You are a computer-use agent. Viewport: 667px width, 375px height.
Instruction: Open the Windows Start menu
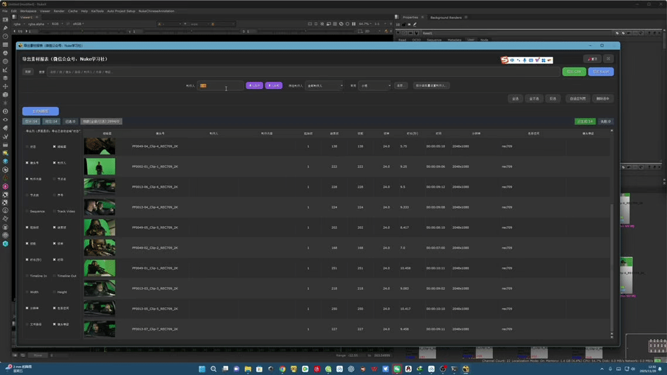(202, 369)
